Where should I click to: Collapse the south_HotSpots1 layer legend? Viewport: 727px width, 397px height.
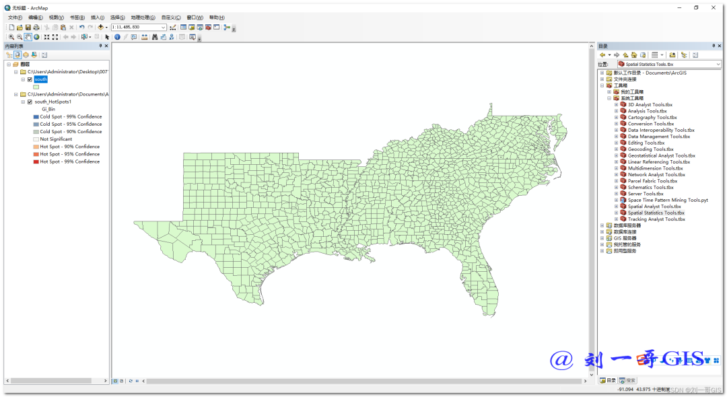[x=23, y=102]
